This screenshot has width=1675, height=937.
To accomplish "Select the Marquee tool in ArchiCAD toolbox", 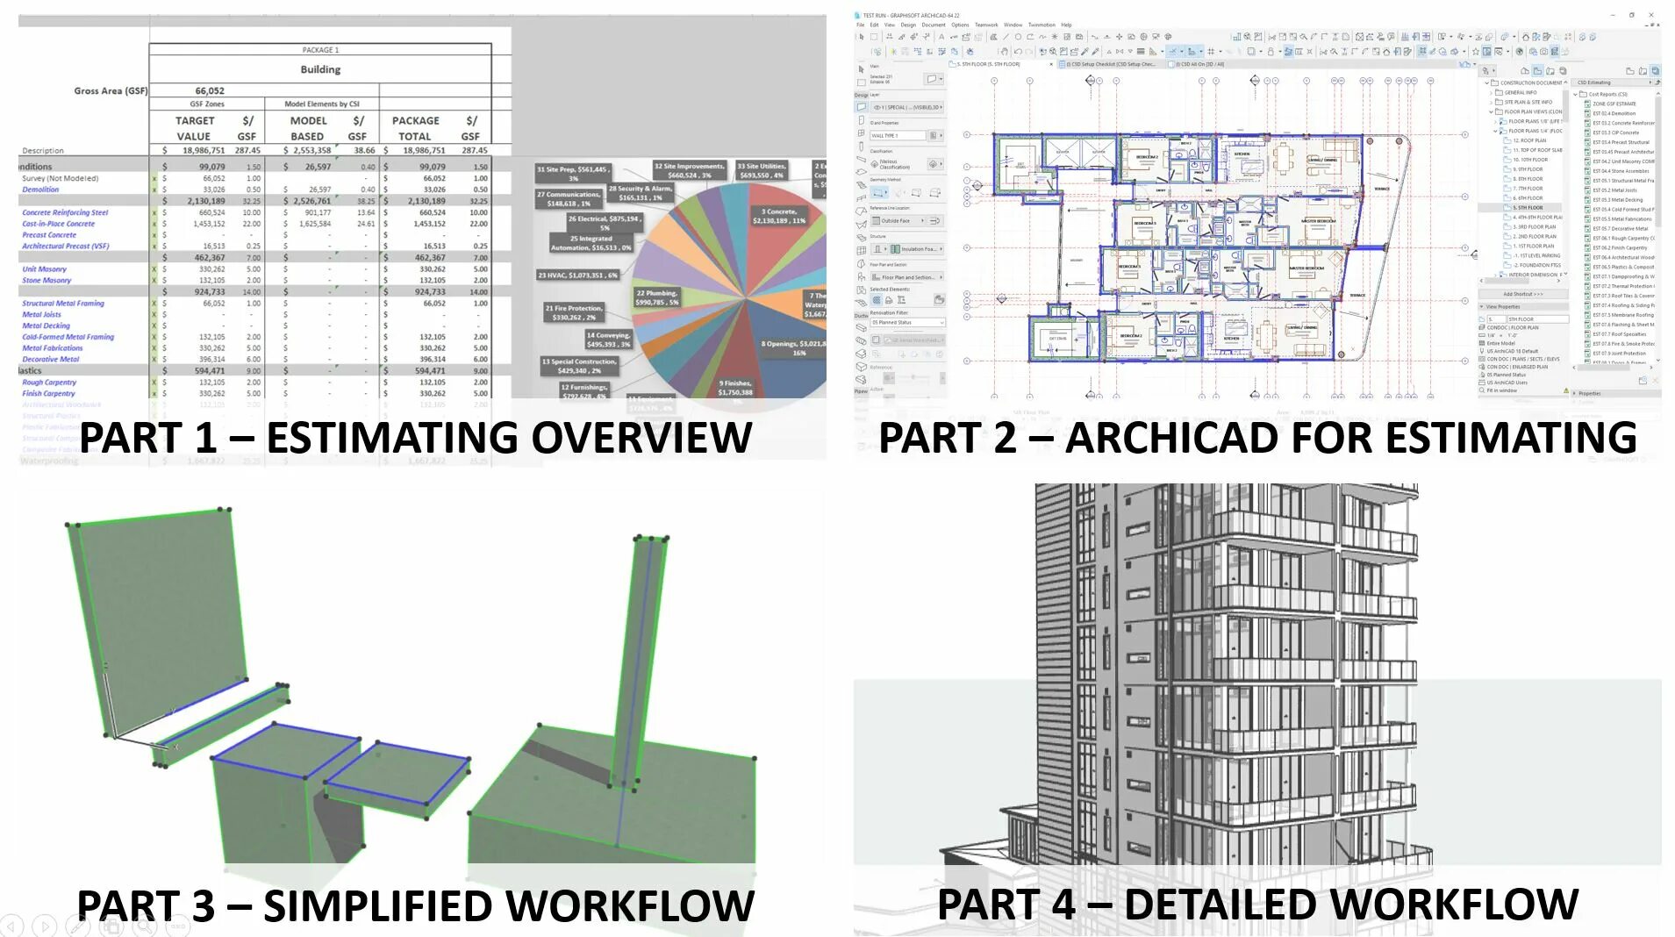I will point(861,82).
